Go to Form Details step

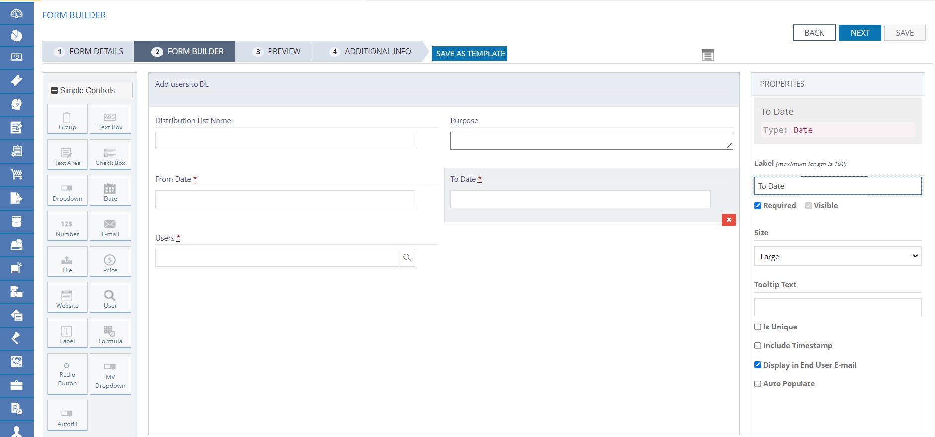pos(88,51)
